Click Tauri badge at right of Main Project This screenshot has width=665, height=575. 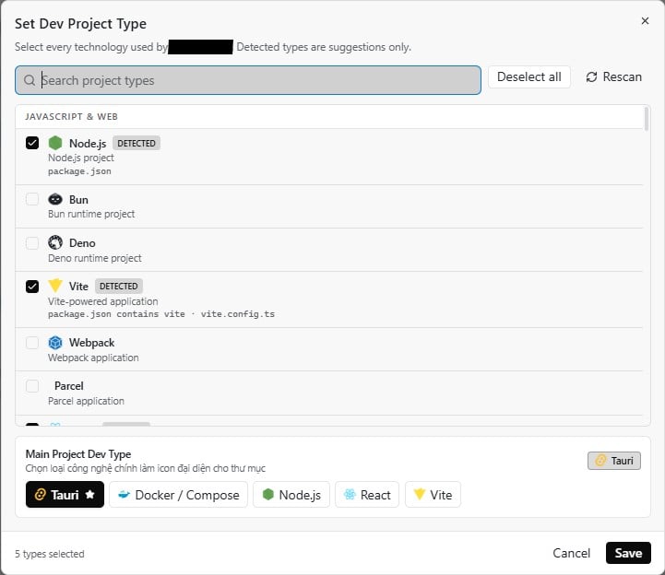click(x=613, y=461)
